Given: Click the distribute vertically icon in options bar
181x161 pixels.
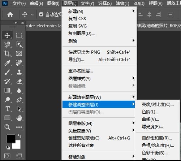Looking at the screenshot, I should click(170, 15).
